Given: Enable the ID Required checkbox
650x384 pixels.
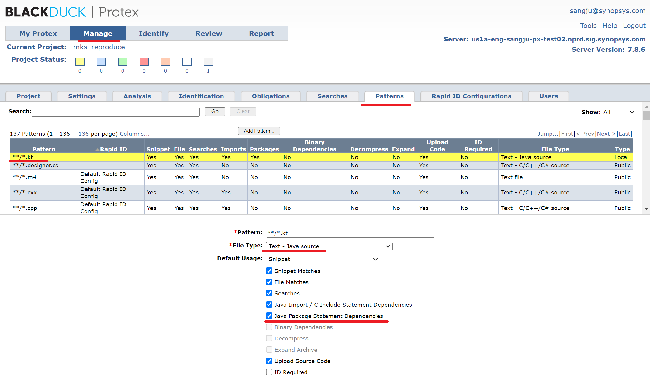Looking at the screenshot, I should point(269,372).
